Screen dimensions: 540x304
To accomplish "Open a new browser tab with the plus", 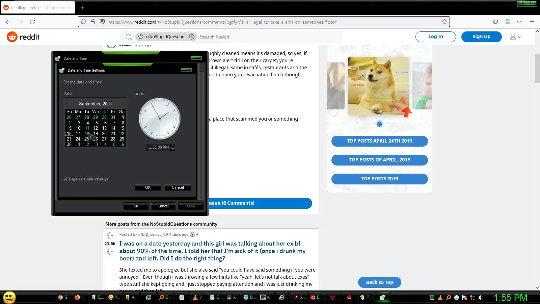I will point(83,7).
